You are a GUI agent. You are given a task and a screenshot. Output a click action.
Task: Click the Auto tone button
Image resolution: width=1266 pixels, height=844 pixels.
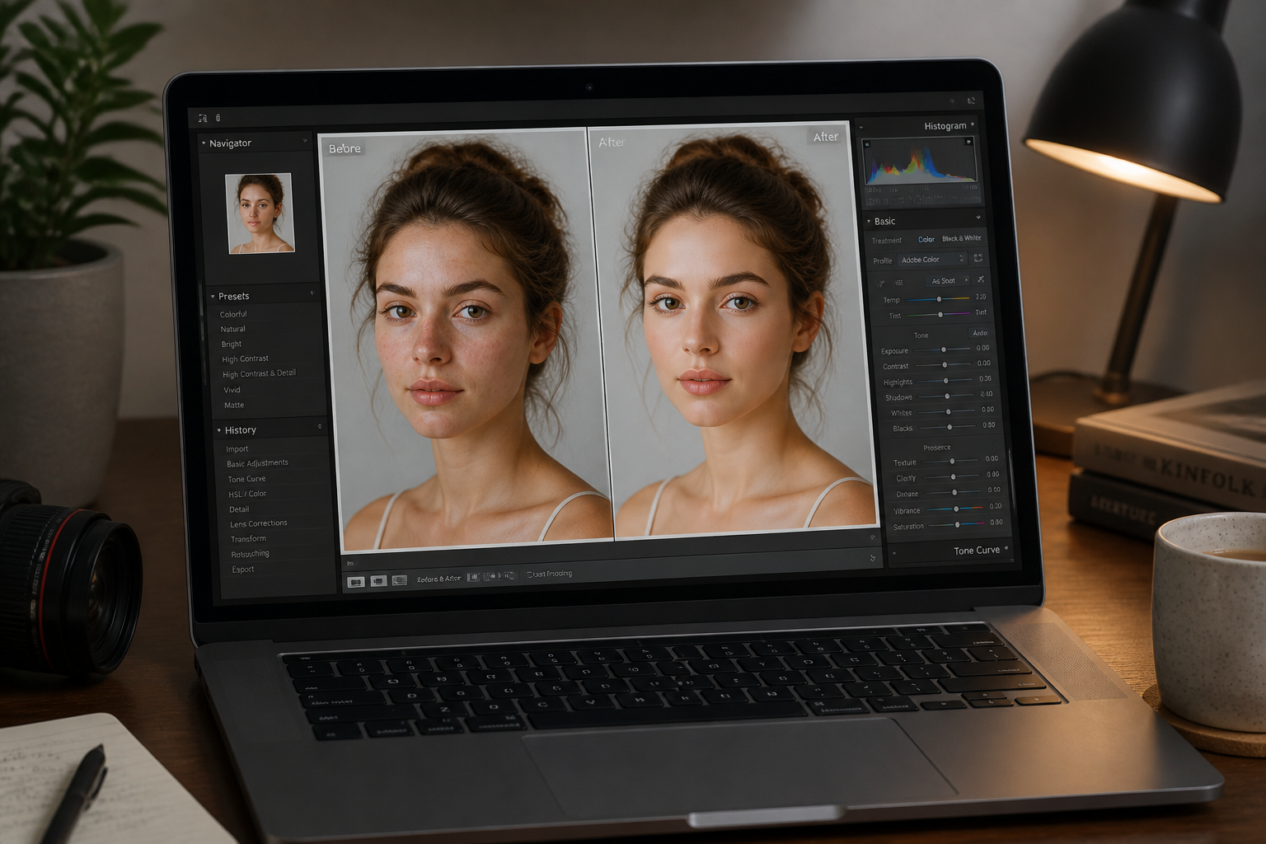click(980, 333)
